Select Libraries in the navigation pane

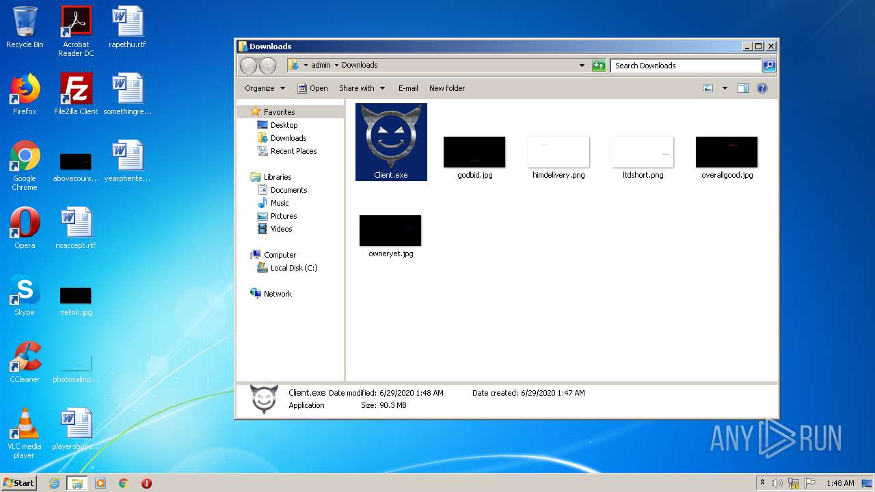click(x=278, y=177)
